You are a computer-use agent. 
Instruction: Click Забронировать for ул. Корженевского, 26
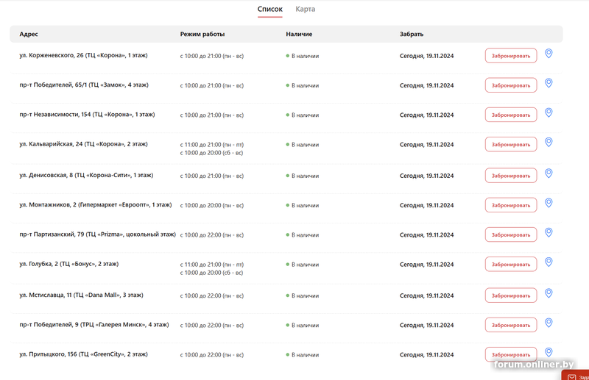coord(511,56)
